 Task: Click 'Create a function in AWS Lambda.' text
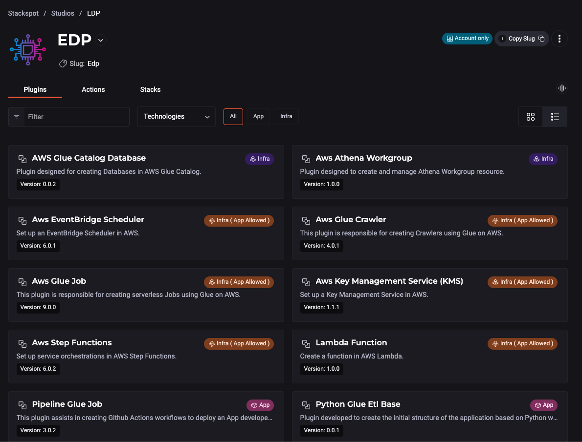coord(352,357)
